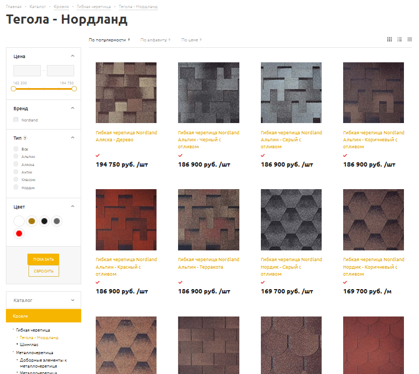
Task: Select the Антик type radio option
Action: [x=16, y=171]
